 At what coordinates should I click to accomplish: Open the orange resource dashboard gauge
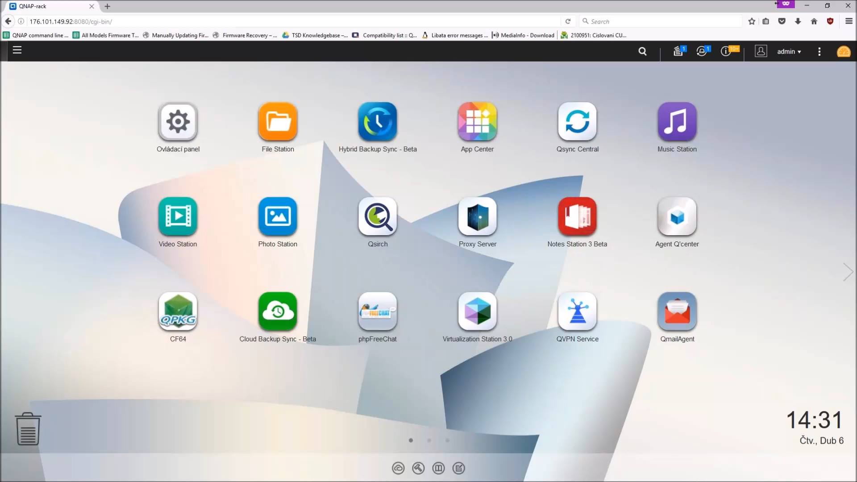843,52
